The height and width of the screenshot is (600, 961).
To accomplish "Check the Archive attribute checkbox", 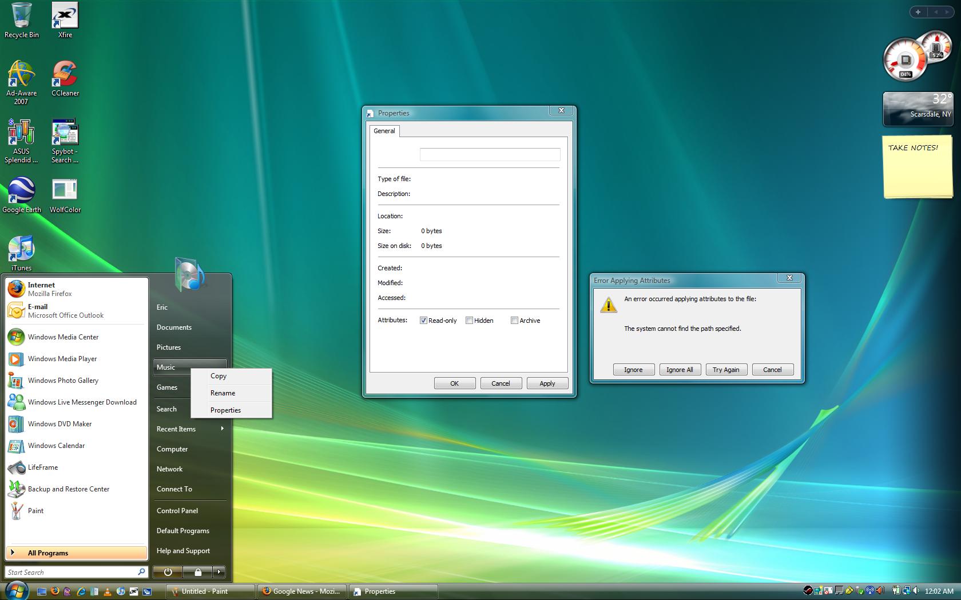I will [x=514, y=321].
